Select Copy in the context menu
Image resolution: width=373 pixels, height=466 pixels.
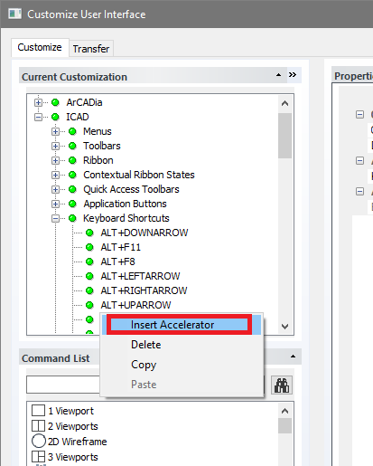tap(144, 365)
